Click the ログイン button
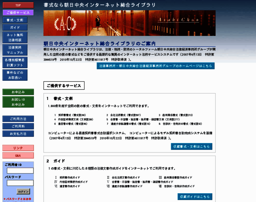The height and width of the screenshot is (202, 256). 23,192
